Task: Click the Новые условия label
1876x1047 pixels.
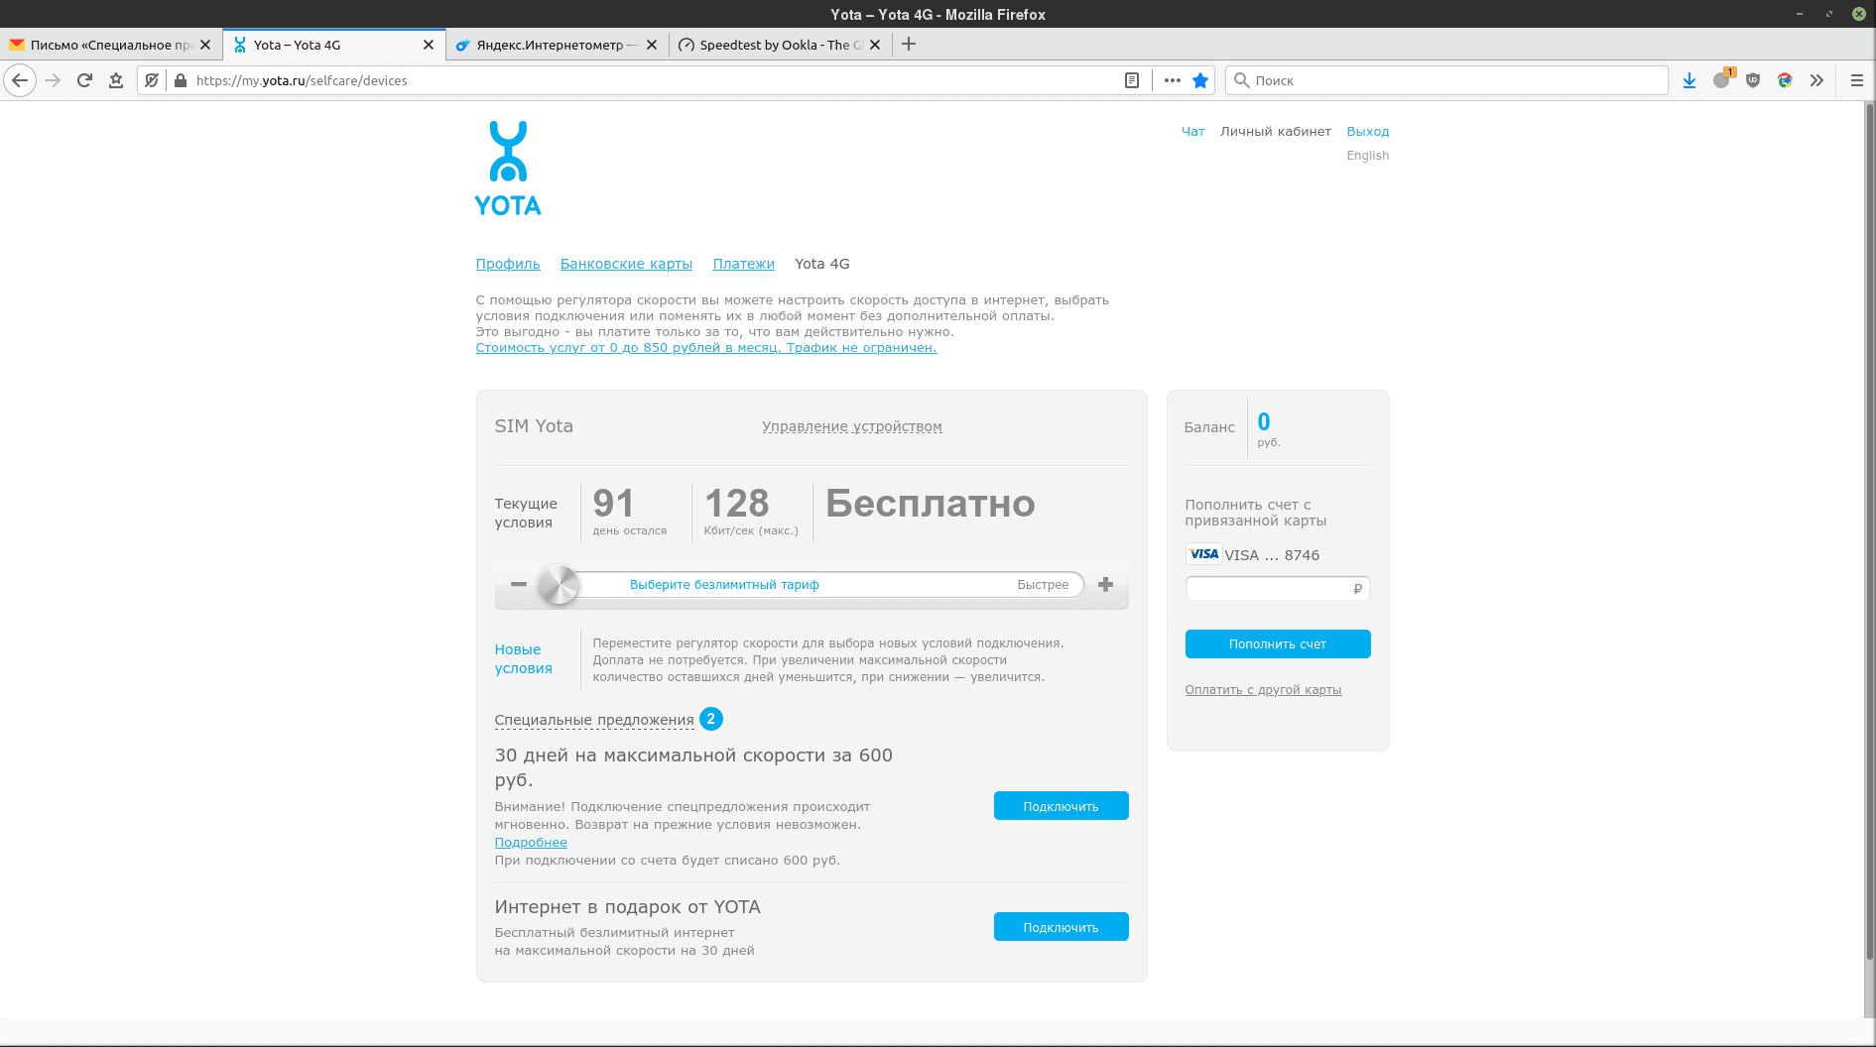Action: click(x=523, y=658)
